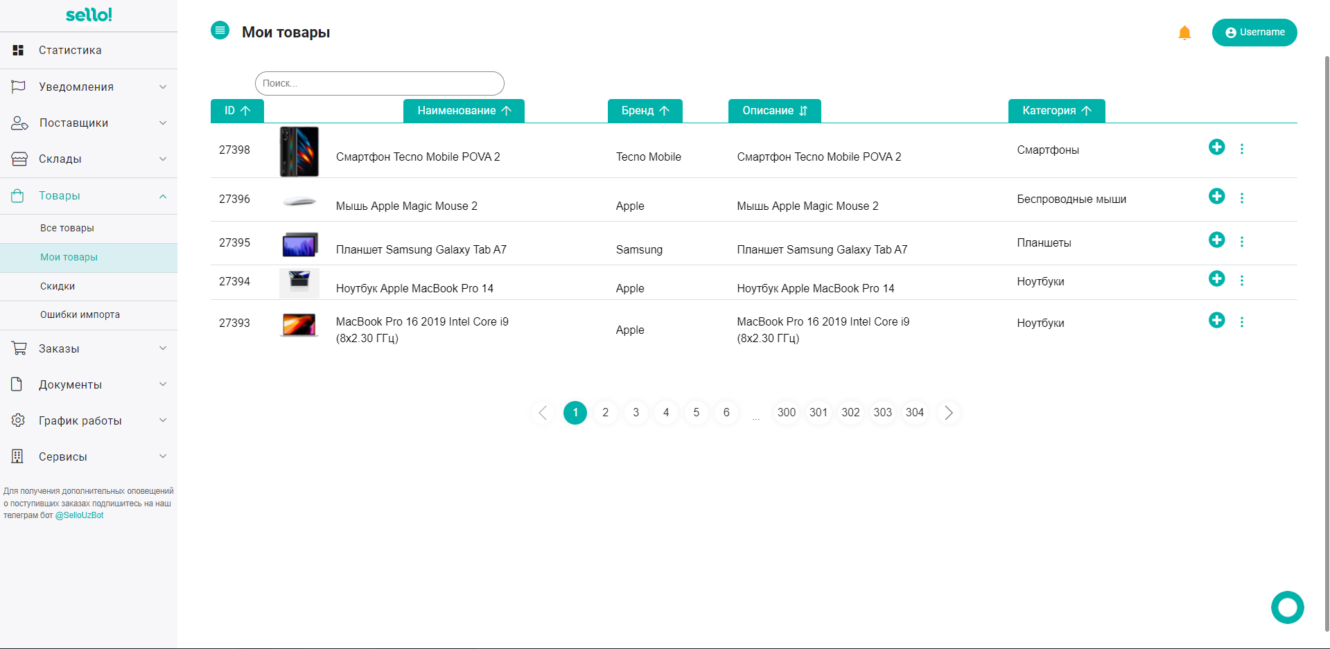Add product 27393 with plus icon
This screenshot has height=649, width=1330.
coord(1216,320)
